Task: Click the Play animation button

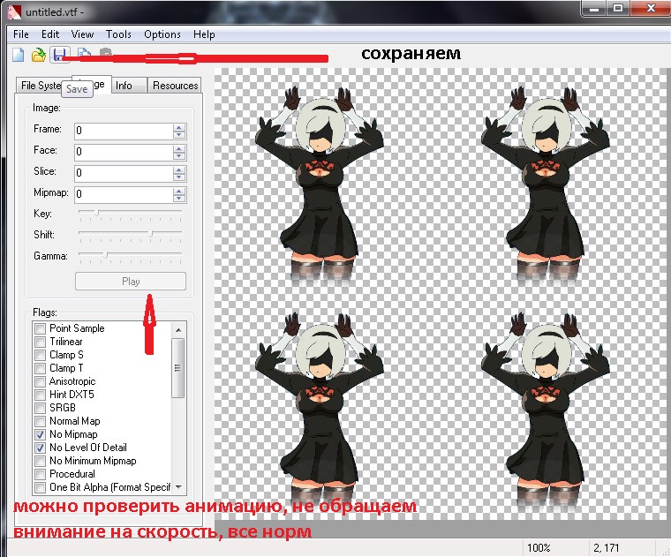Action: [x=131, y=282]
